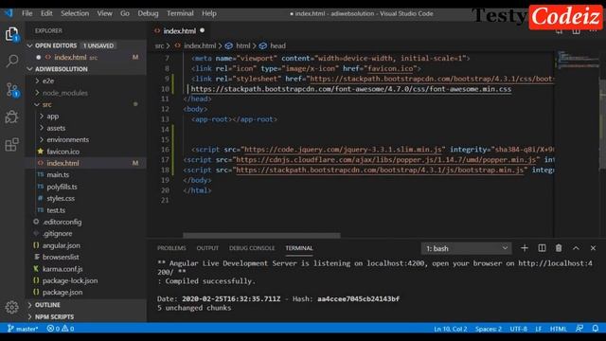This screenshot has width=606, height=341.
Task: Click the VS Code logo icon
Action: pos(9,13)
